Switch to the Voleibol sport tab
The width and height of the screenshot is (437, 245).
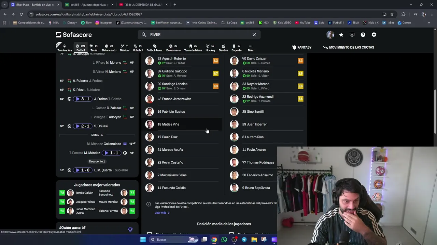pos(138,48)
